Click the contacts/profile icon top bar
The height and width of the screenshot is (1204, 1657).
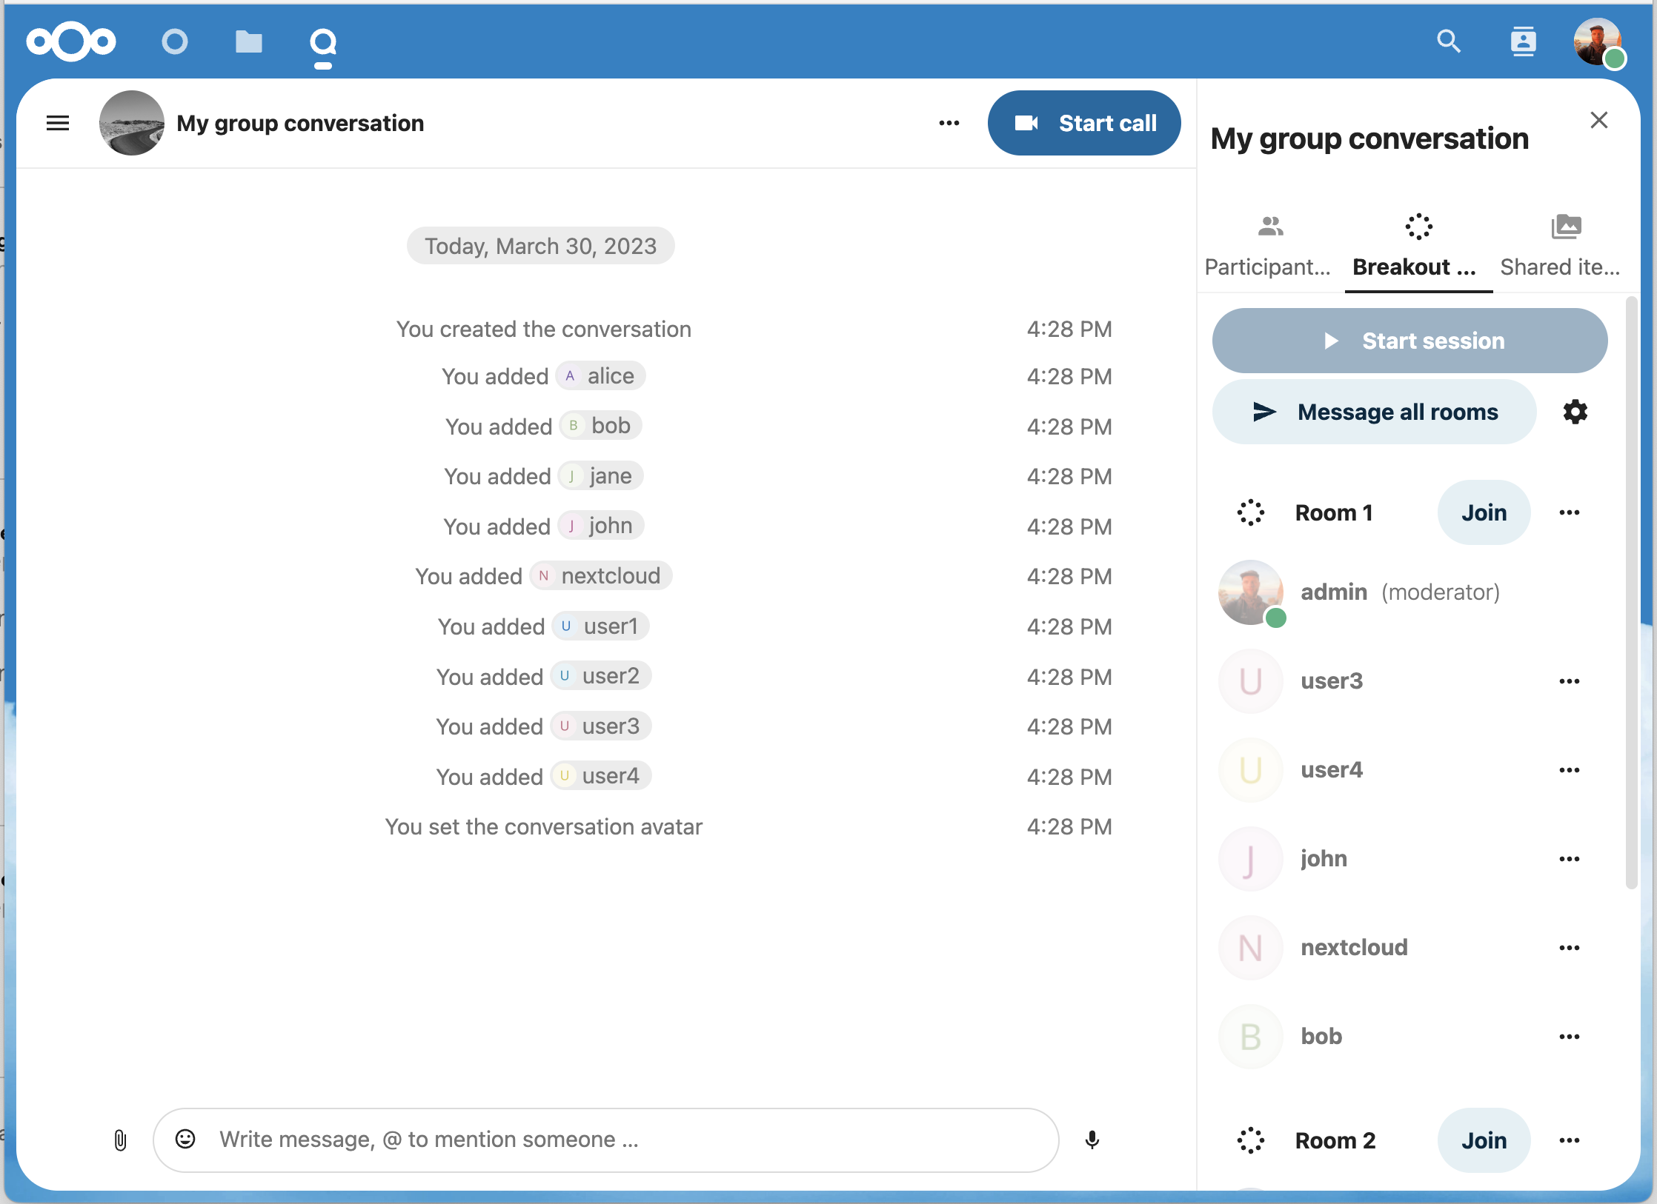coord(1523,41)
